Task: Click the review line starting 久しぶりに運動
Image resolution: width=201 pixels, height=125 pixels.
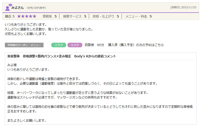Action: [49, 29]
